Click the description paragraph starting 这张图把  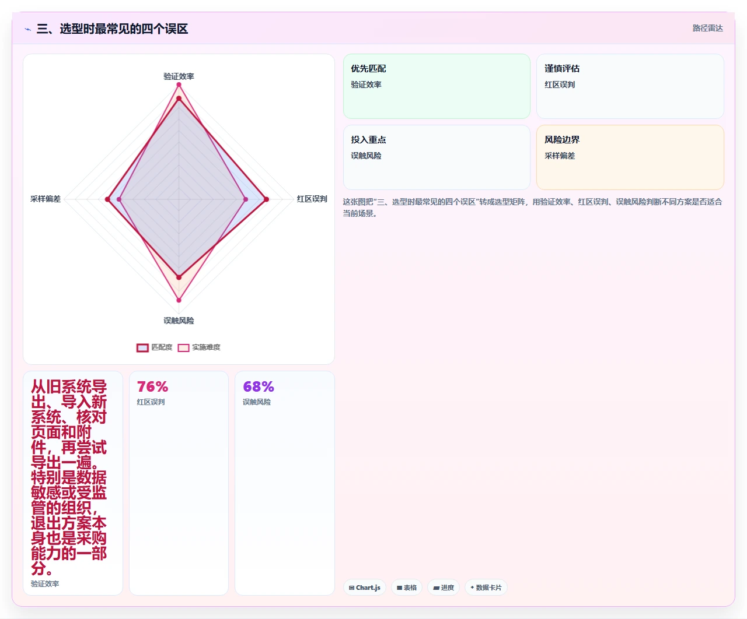(x=532, y=207)
